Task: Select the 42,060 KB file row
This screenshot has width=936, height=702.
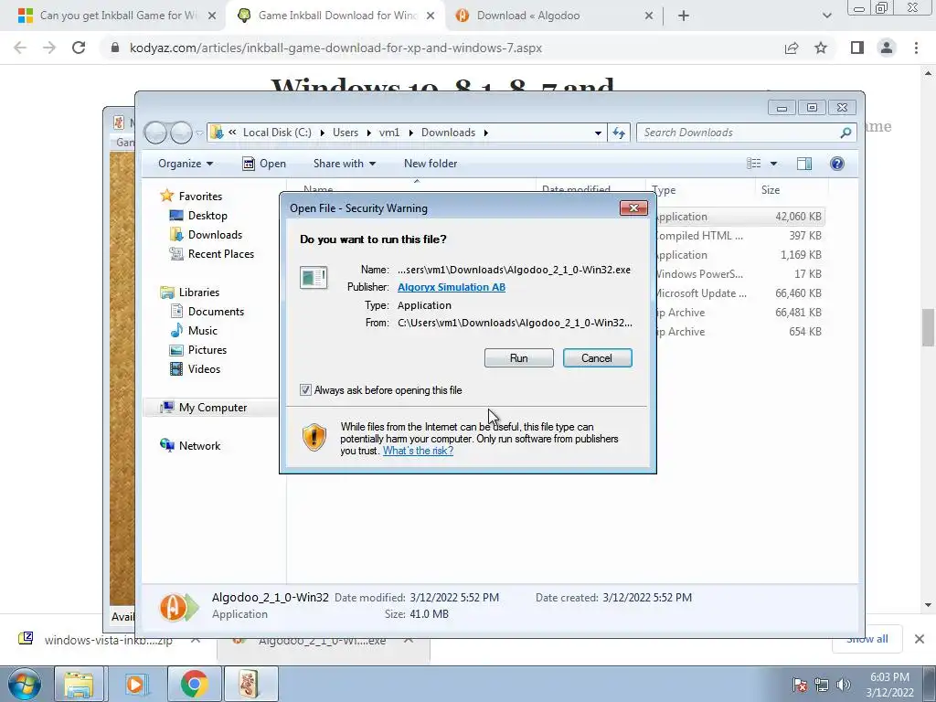Action: click(x=739, y=217)
